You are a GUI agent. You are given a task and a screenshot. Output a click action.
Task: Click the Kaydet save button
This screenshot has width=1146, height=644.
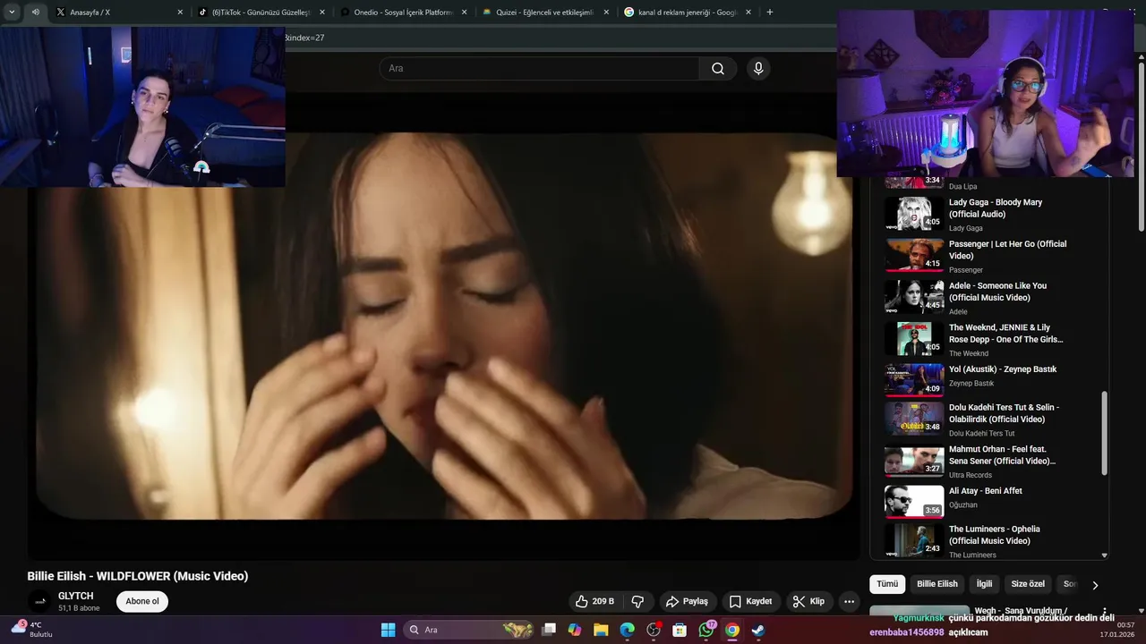(750, 601)
